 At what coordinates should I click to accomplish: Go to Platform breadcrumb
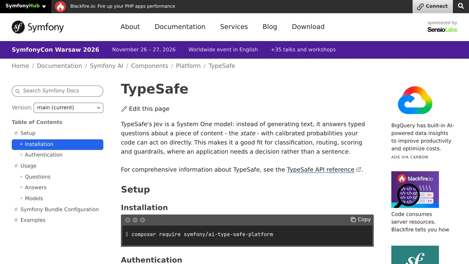[x=188, y=66]
